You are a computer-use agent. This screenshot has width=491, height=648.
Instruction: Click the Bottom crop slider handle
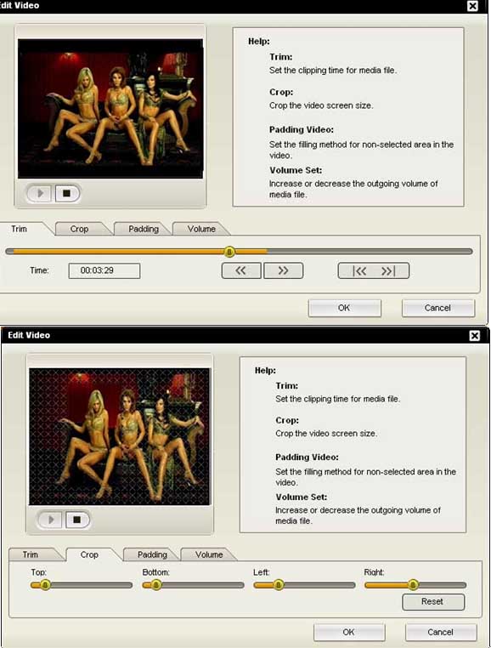coord(156,585)
